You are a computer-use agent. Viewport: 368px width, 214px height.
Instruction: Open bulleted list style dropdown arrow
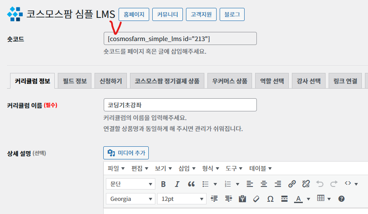pos(215,184)
